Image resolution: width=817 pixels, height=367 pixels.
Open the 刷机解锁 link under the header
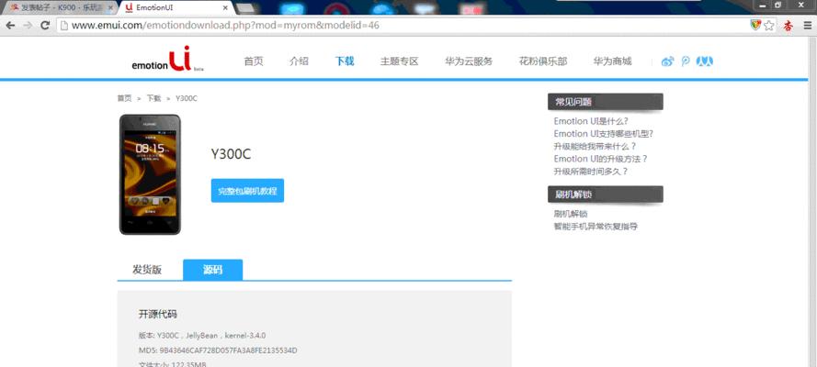pyautogui.click(x=571, y=214)
